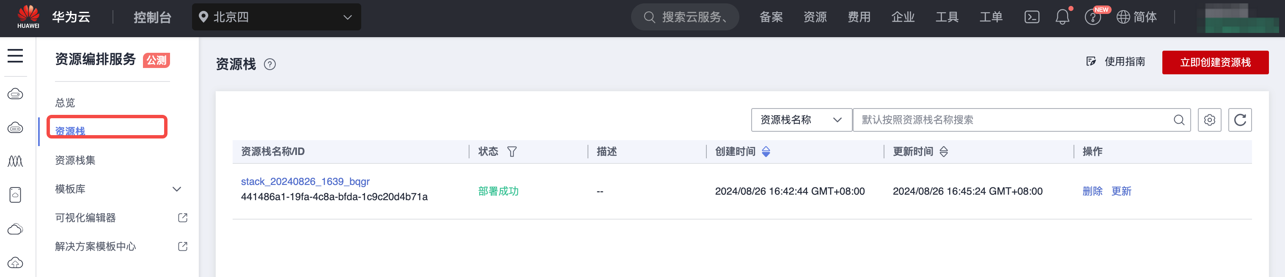
Task: Click 删除 for the stack
Action: click(x=1092, y=191)
